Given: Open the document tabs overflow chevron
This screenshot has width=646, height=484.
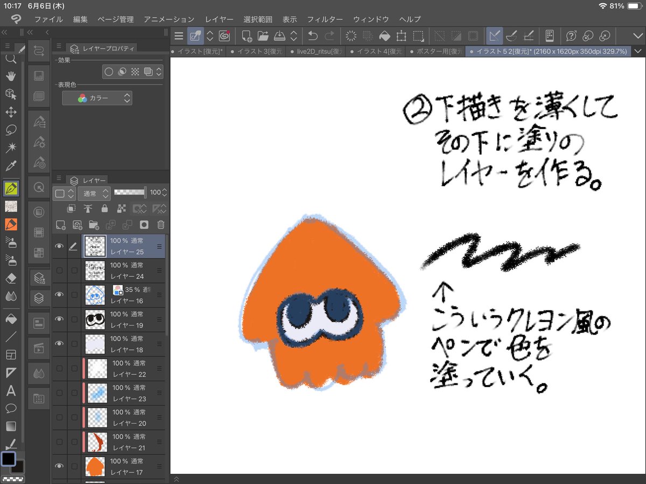Looking at the screenshot, I should (638, 51).
